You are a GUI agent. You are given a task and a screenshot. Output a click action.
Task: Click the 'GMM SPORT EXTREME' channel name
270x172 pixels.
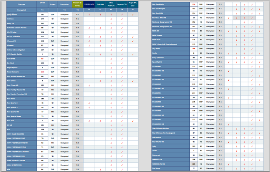point(22,160)
